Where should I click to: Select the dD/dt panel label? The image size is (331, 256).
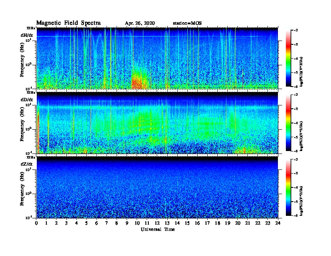click(27, 100)
